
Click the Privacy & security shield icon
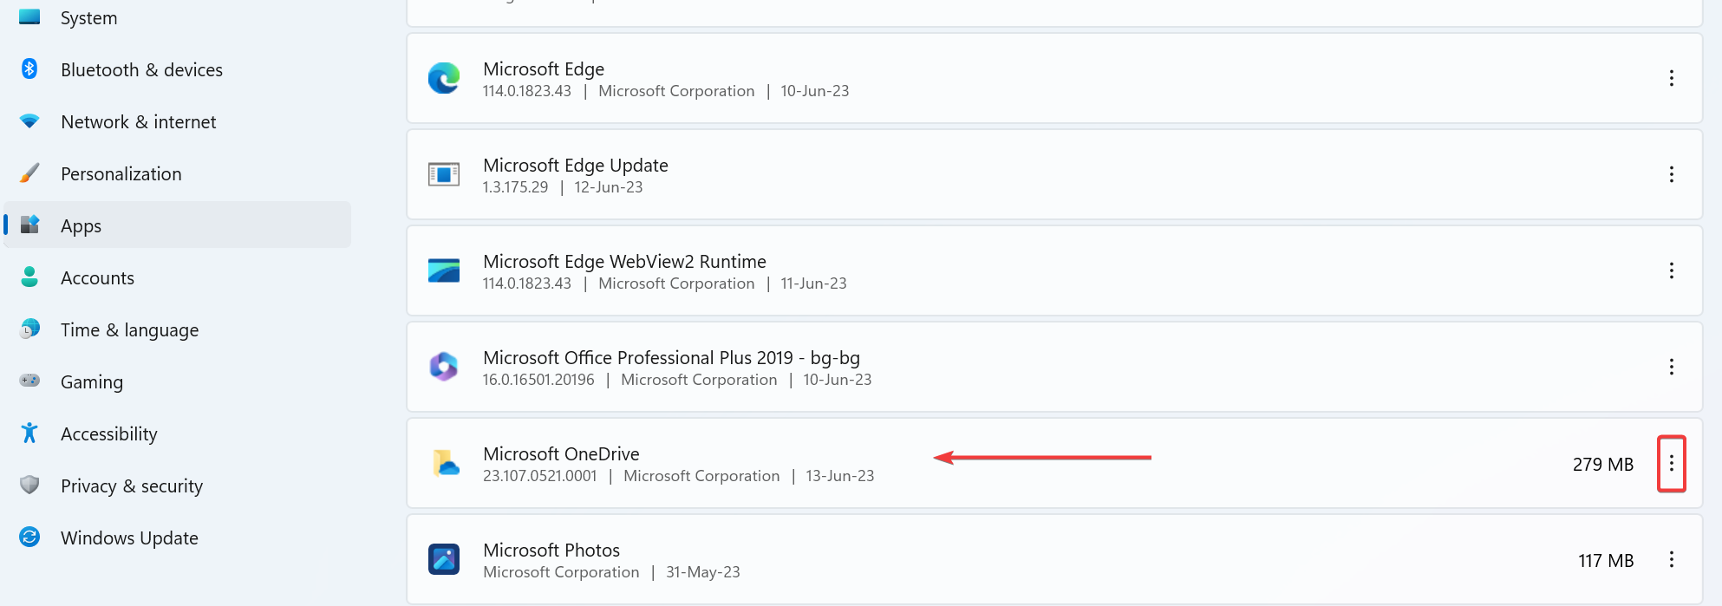29,485
